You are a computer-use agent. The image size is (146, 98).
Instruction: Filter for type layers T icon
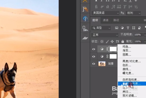[x=128, y=28]
